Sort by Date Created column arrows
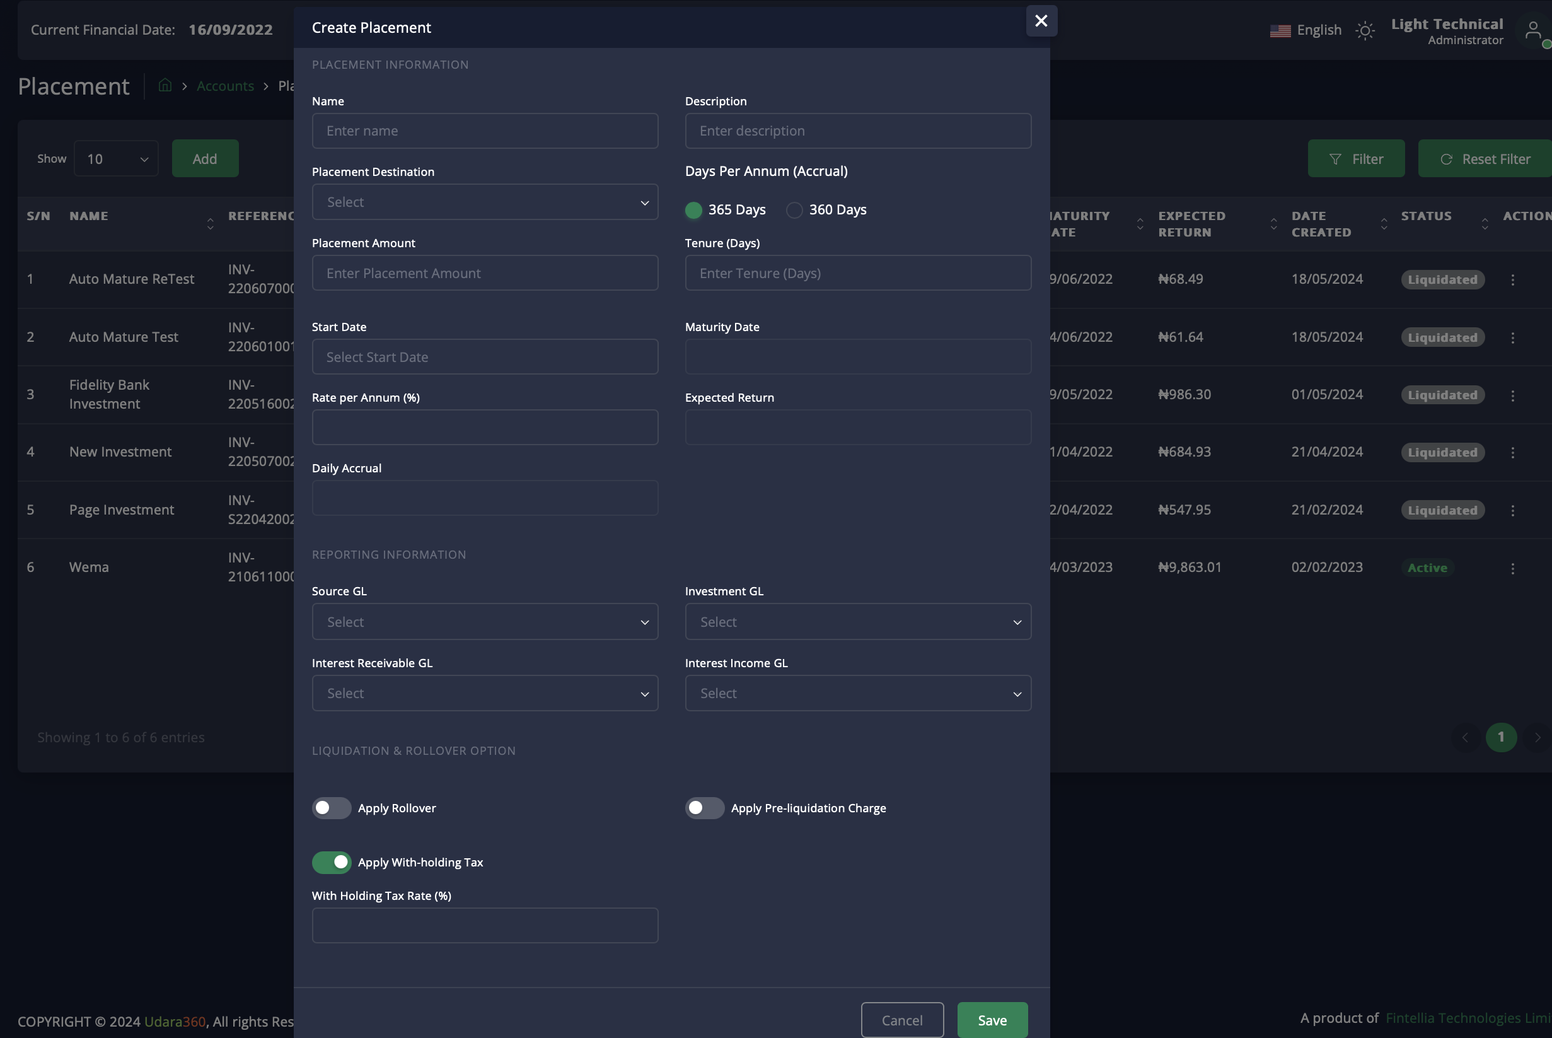This screenshot has width=1552, height=1038. click(1383, 224)
